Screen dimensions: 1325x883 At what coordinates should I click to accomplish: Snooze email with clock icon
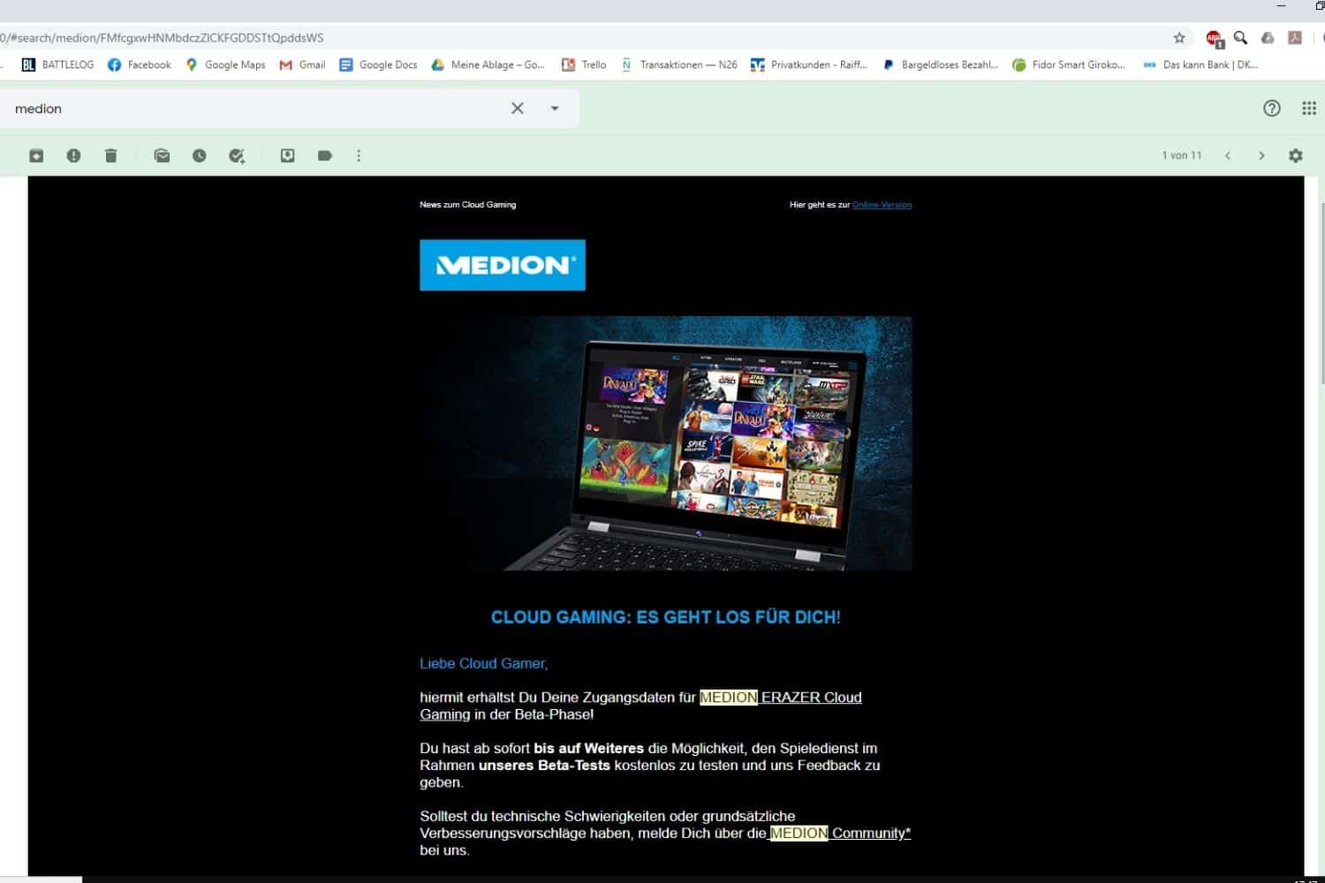[x=200, y=155]
